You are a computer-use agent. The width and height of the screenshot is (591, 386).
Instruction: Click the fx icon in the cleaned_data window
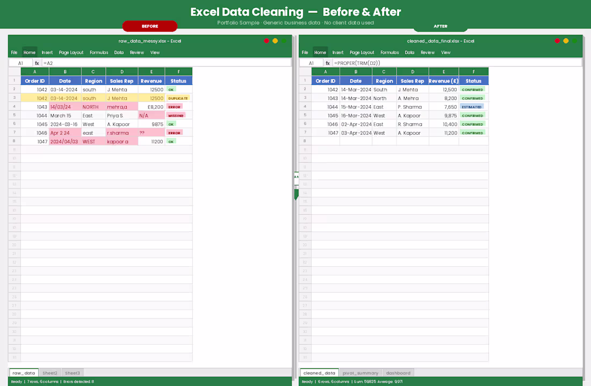point(328,62)
